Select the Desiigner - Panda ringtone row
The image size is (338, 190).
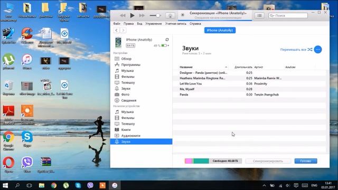[250, 73]
